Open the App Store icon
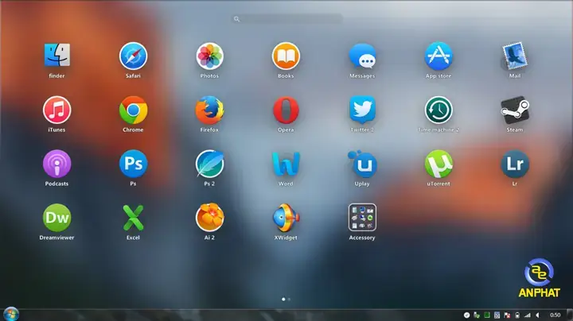 click(438, 56)
